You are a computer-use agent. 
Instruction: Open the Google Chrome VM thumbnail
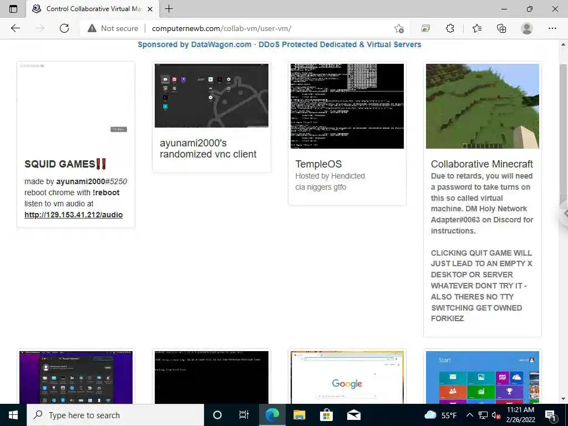coord(347,377)
